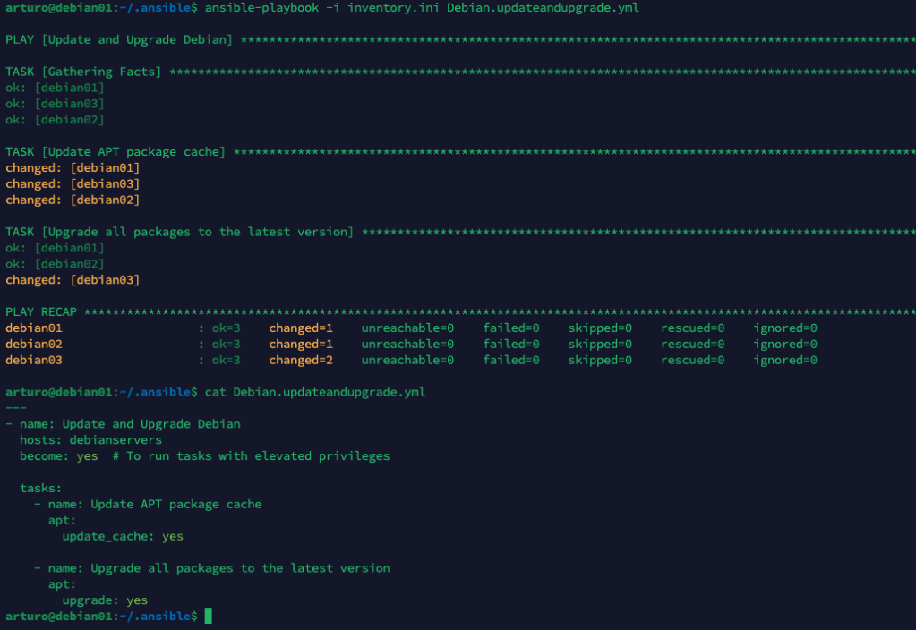The height and width of the screenshot is (630, 916).
Task: Click the upgrade: yes line
Action: coord(105,600)
